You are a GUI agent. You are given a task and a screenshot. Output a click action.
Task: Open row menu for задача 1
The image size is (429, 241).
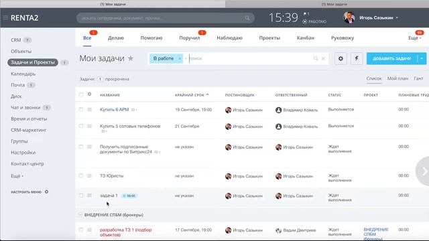tap(89, 195)
